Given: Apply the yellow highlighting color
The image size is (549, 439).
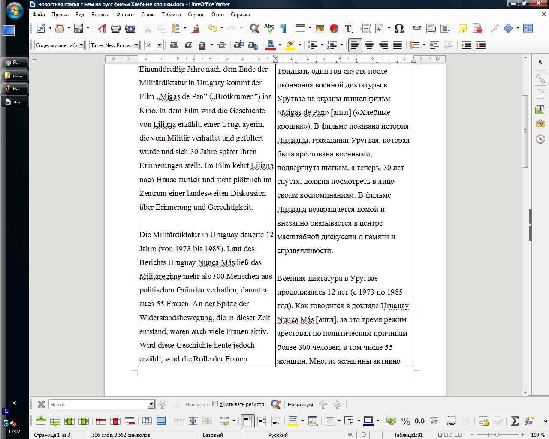Looking at the screenshot, I should 290,45.
